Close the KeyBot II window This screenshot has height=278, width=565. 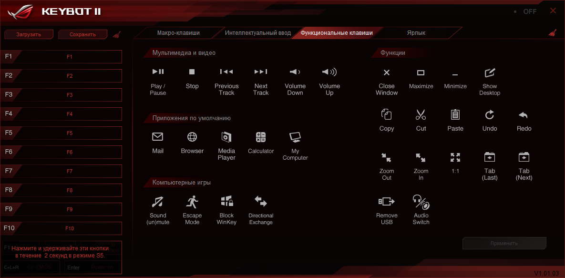pyautogui.click(x=553, y=11)
